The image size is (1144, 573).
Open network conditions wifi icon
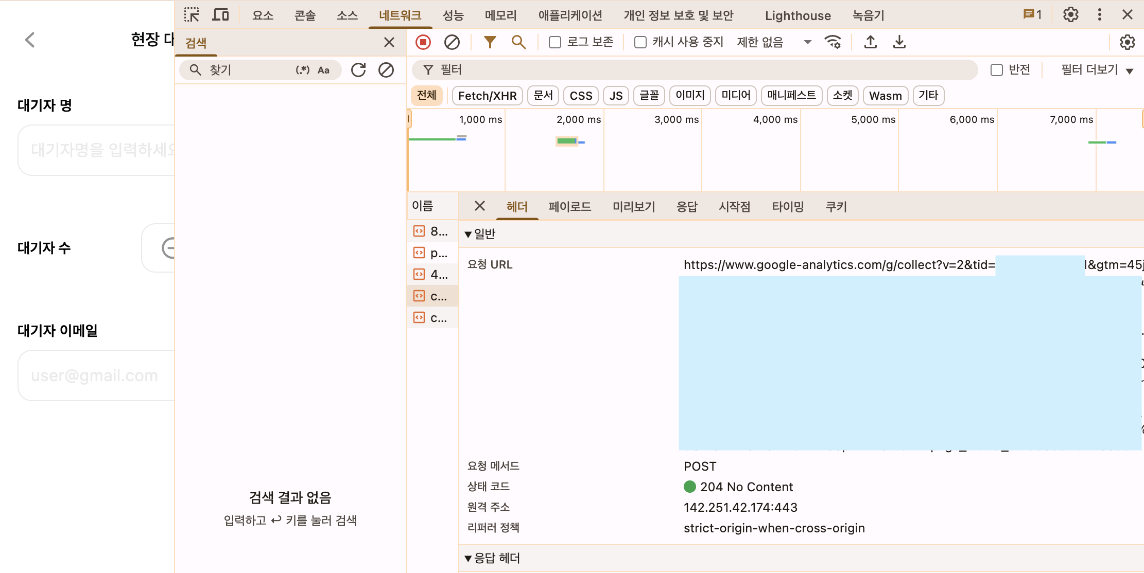[x=833, y=42]
